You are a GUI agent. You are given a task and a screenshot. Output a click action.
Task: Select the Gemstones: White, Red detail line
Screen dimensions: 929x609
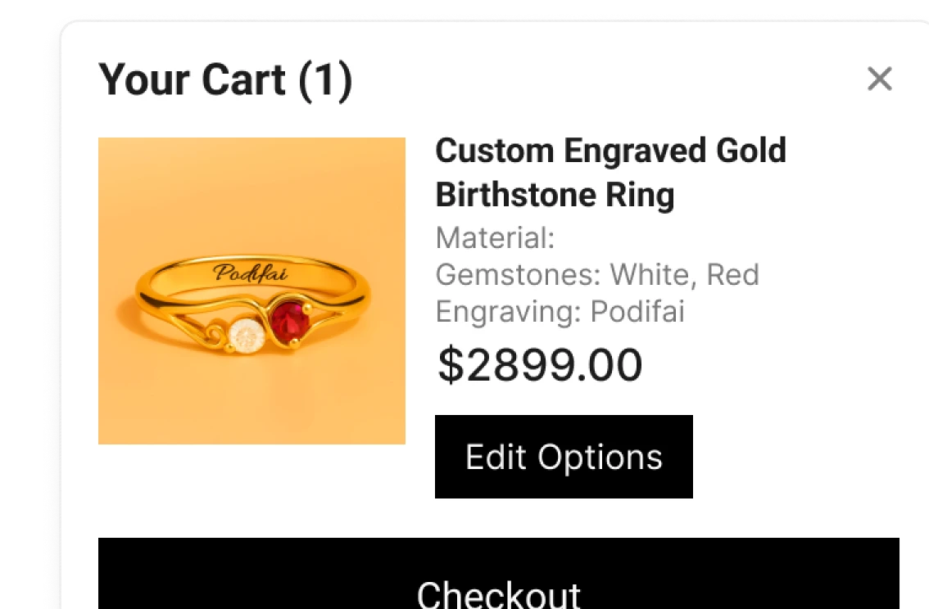[598, 275]
